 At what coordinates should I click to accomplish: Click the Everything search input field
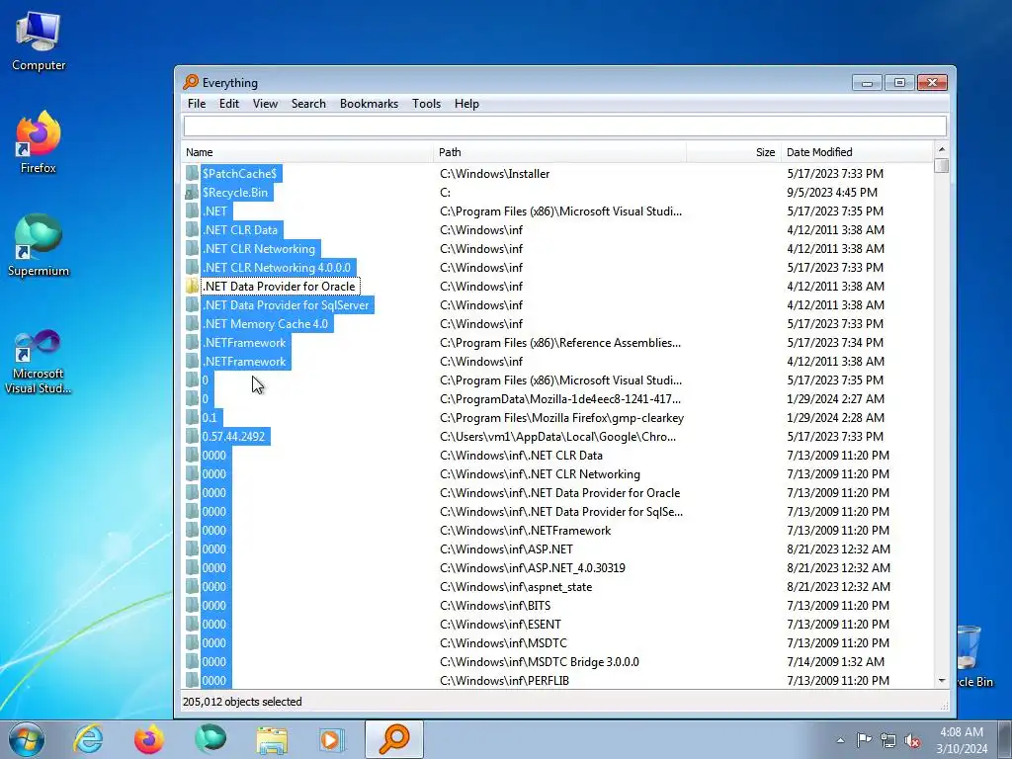pos(564,126)
